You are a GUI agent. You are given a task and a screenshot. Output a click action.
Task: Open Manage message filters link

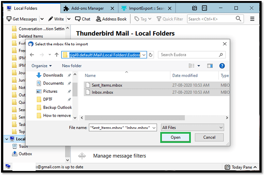pos(119,156)
